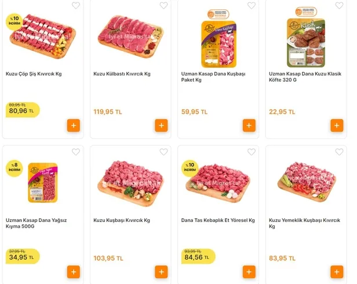The height and width of the screenshot is (284, 357).
Task: Add Kuzu Çöp Şiş Kıvırcık to cart
Action: (x=73, y=125)
